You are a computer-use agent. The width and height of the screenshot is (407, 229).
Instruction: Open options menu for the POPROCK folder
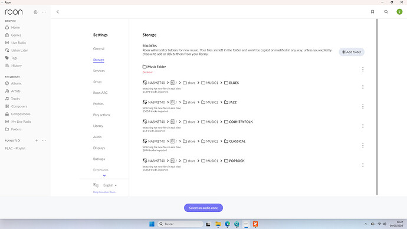(x=363, y=165)
